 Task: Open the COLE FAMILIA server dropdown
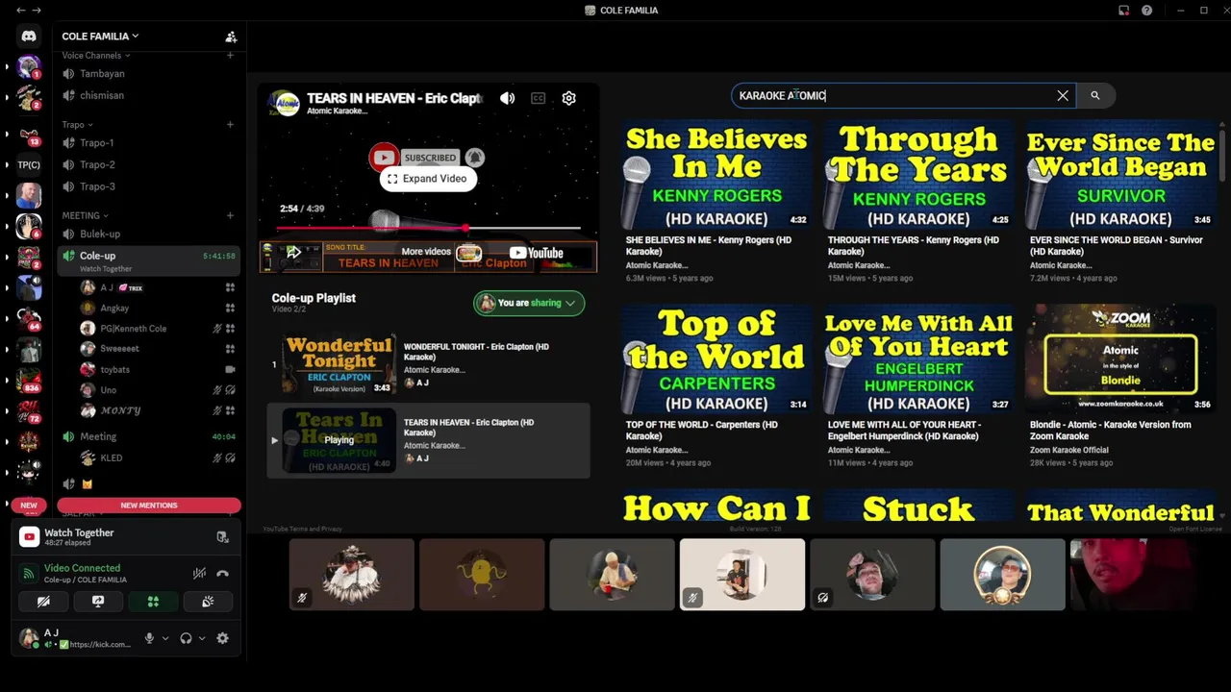[101, 37]
